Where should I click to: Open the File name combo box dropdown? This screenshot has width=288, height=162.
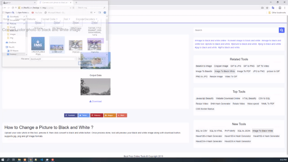point(75,59)
